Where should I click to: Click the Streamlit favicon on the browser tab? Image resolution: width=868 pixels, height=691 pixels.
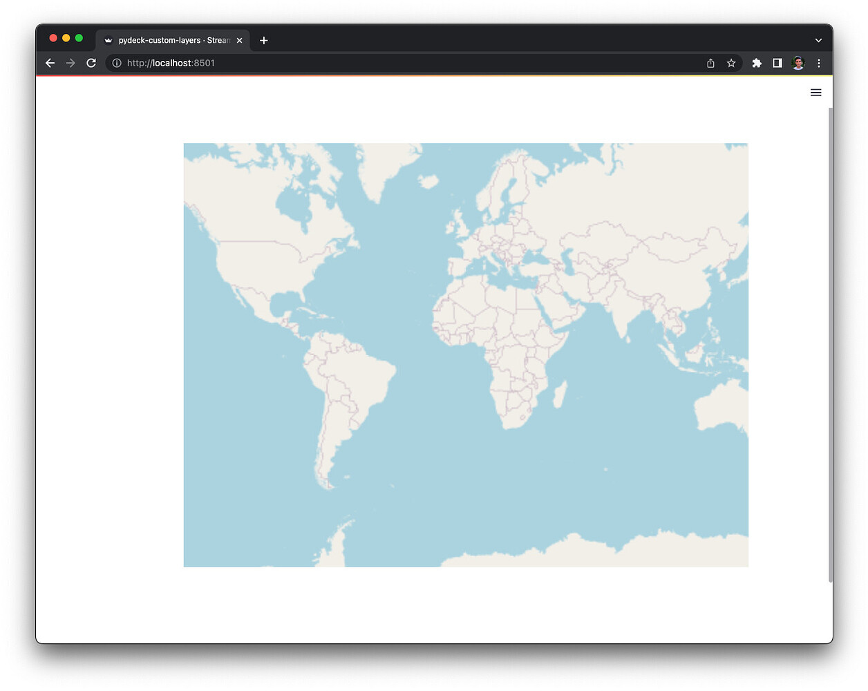click(x=108, y=40)
